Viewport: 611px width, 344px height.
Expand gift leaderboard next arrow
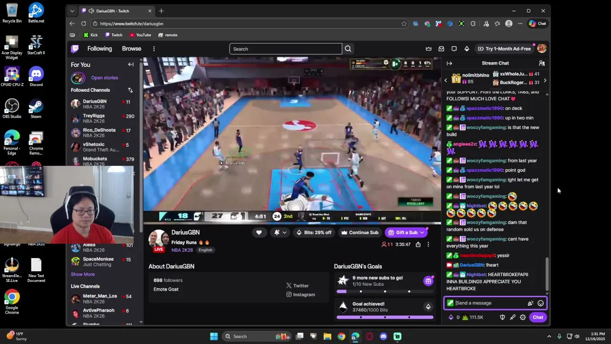(x=545, y=80)
